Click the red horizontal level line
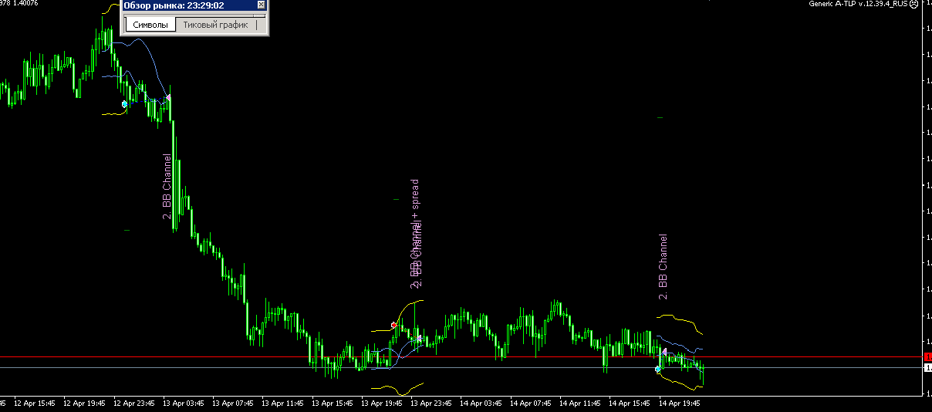Screen dimensions: 932x412 [x=461, y=357]
